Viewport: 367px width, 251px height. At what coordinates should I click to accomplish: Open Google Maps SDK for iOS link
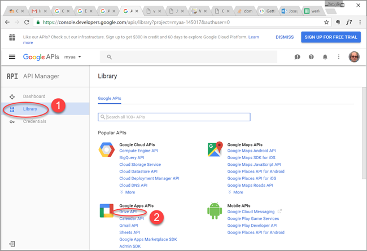[251, 158]
